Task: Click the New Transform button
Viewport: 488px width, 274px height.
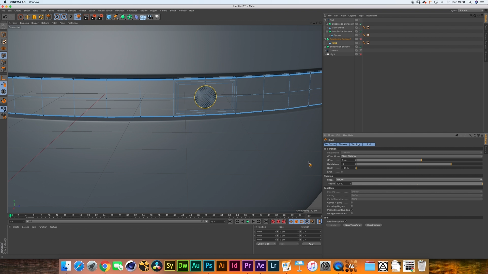Action: point(353,225)
